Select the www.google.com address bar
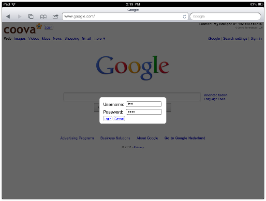 point(122,16)
